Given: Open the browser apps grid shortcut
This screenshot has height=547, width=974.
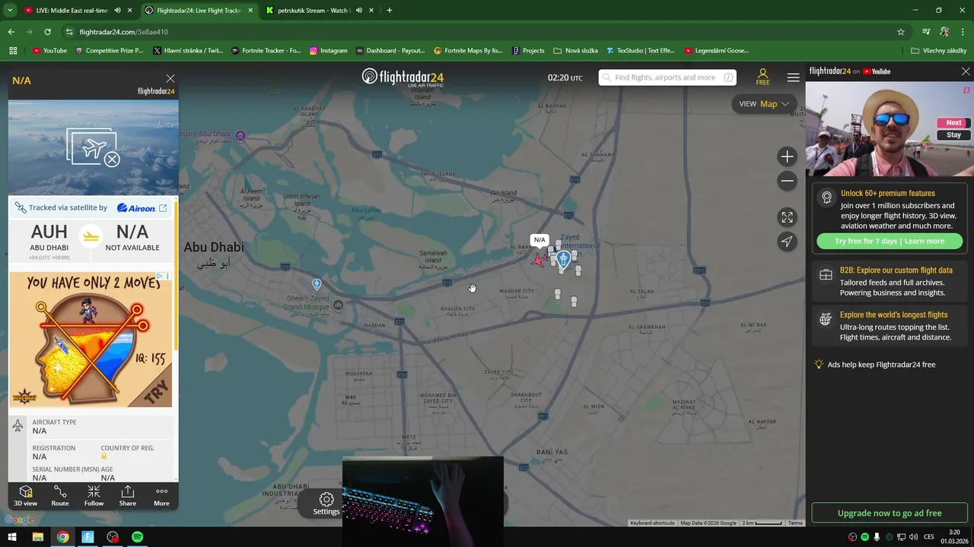Looking at the screenshot, I should (x=13, y=51).
